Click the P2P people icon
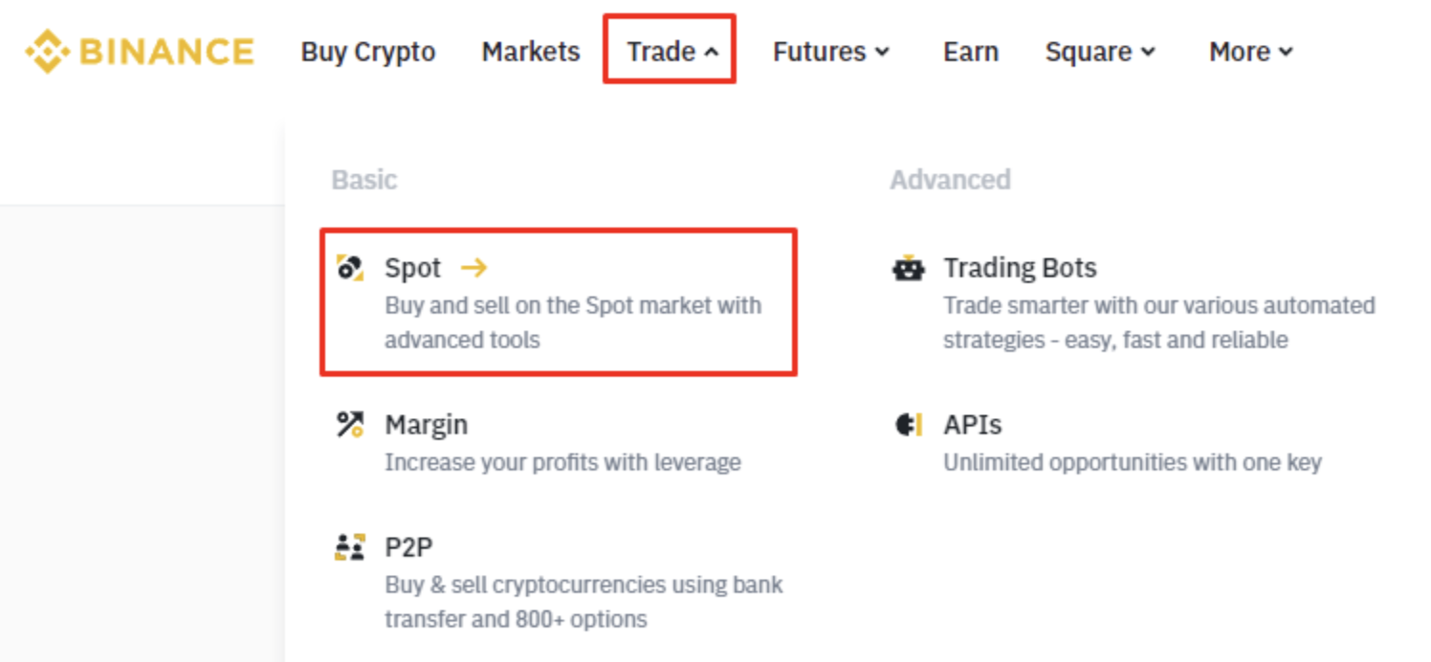 (350, 547)
